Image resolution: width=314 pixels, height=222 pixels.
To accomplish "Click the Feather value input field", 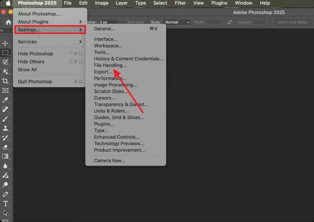I will 109,21.
